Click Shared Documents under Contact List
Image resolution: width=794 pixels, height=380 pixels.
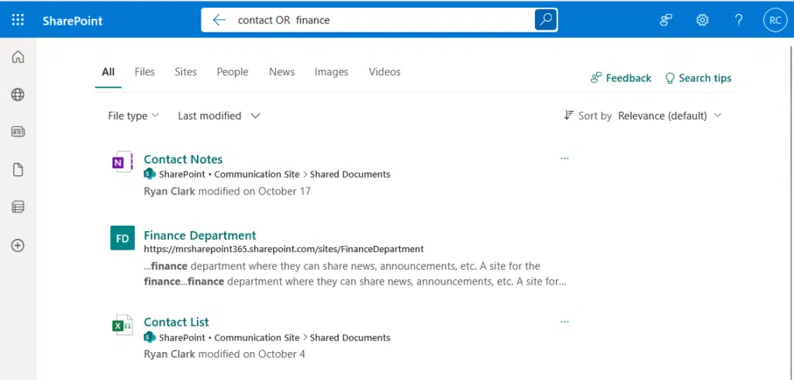pyautogui.click(x=350, y=337)
